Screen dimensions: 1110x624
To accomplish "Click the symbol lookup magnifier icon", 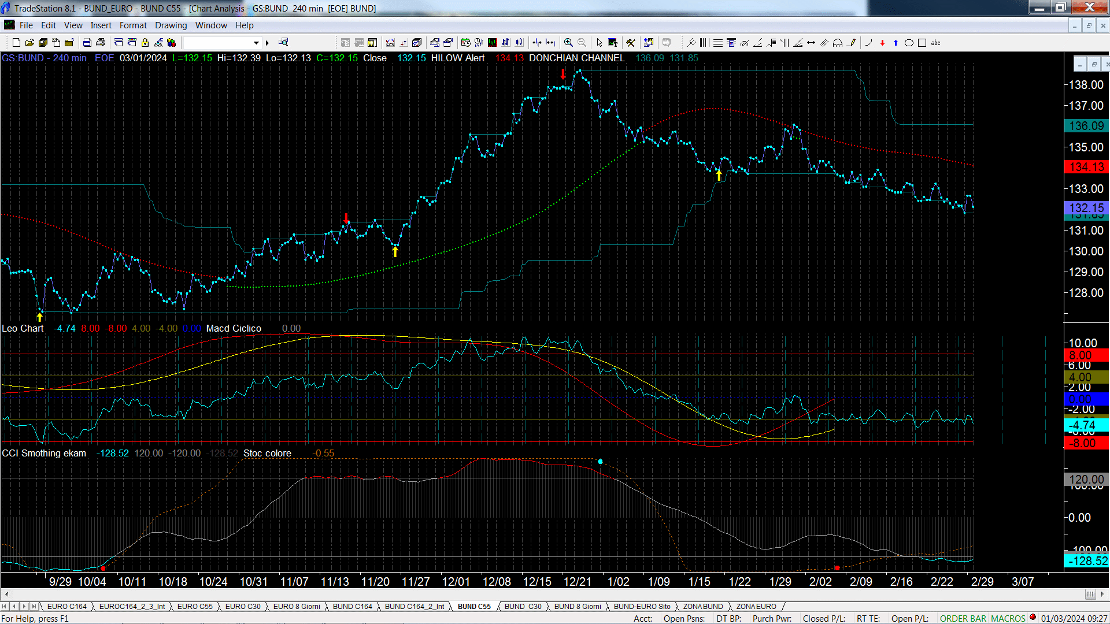I will [283, 42].
